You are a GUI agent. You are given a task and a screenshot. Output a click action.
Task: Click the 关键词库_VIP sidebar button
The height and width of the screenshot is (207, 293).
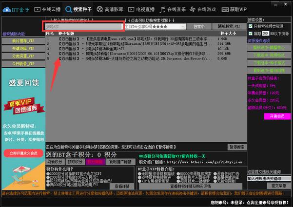23,49
